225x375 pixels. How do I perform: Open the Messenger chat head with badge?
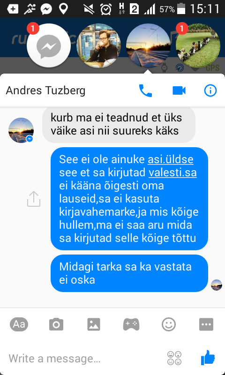49,45
